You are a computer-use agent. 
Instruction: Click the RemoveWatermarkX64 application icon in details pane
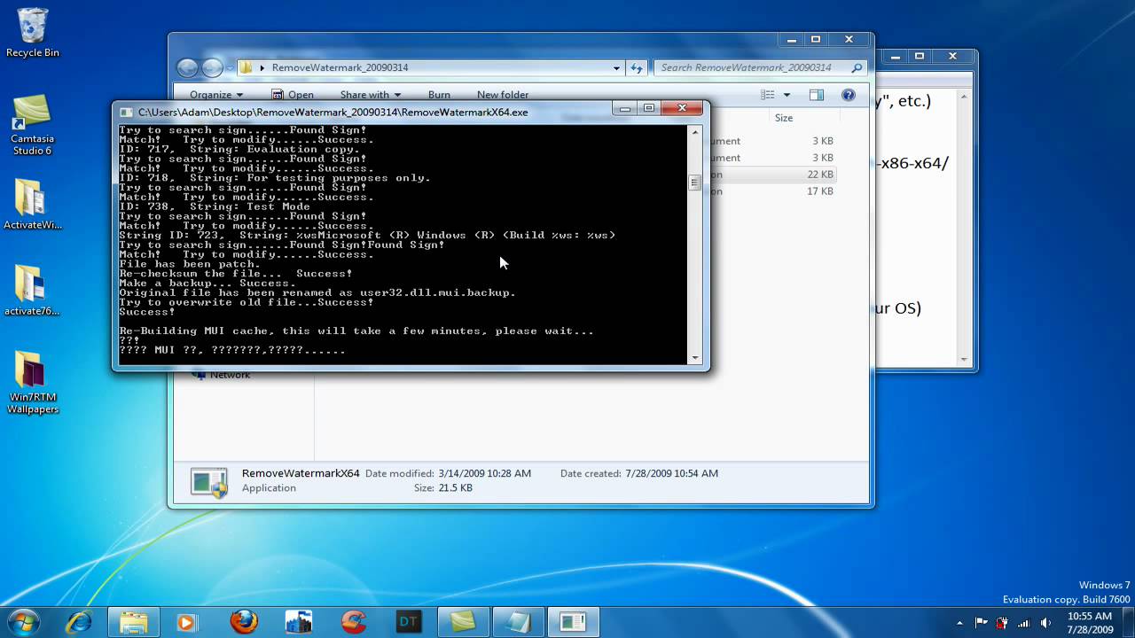(209, 481)
